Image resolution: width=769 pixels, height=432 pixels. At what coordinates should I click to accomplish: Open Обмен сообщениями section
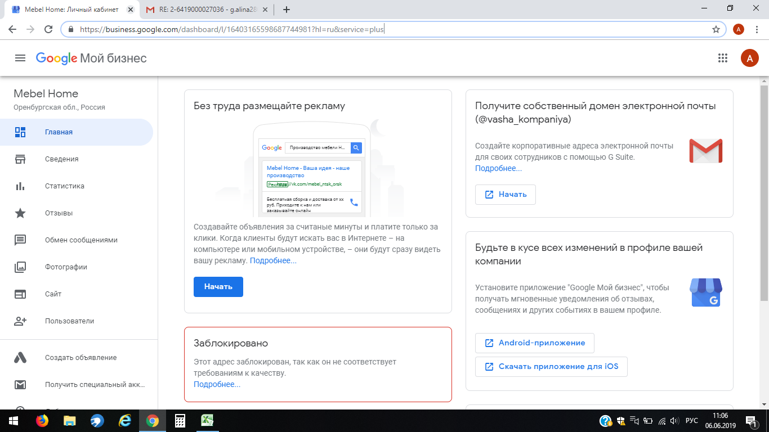(77, 240)
